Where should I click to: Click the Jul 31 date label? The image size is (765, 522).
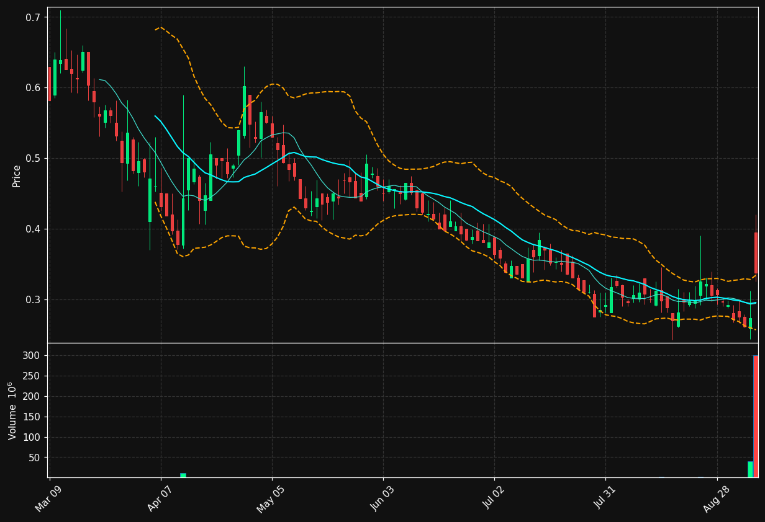[x=604, y=498]
